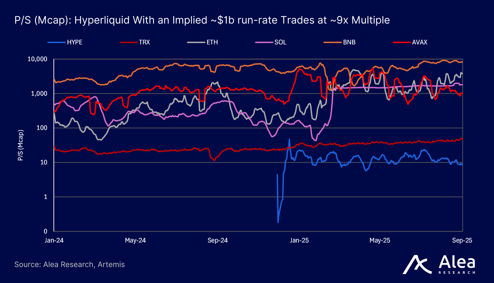Click the TRX legend label
Image resolution: width=494 pixels, height=283 pixels.
144,42
